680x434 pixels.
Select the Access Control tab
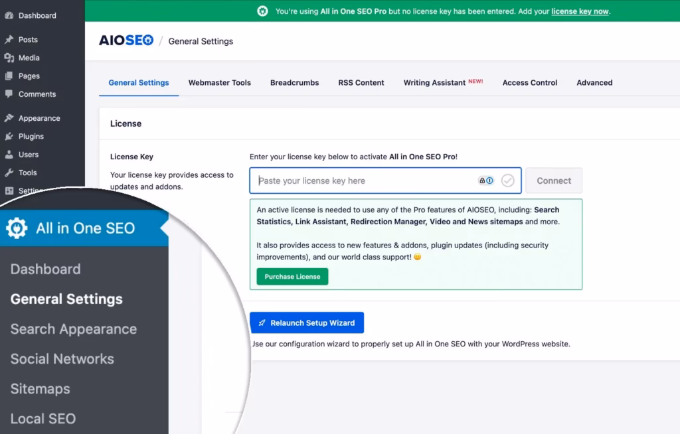pyautogui.click(x=529, y=83)
